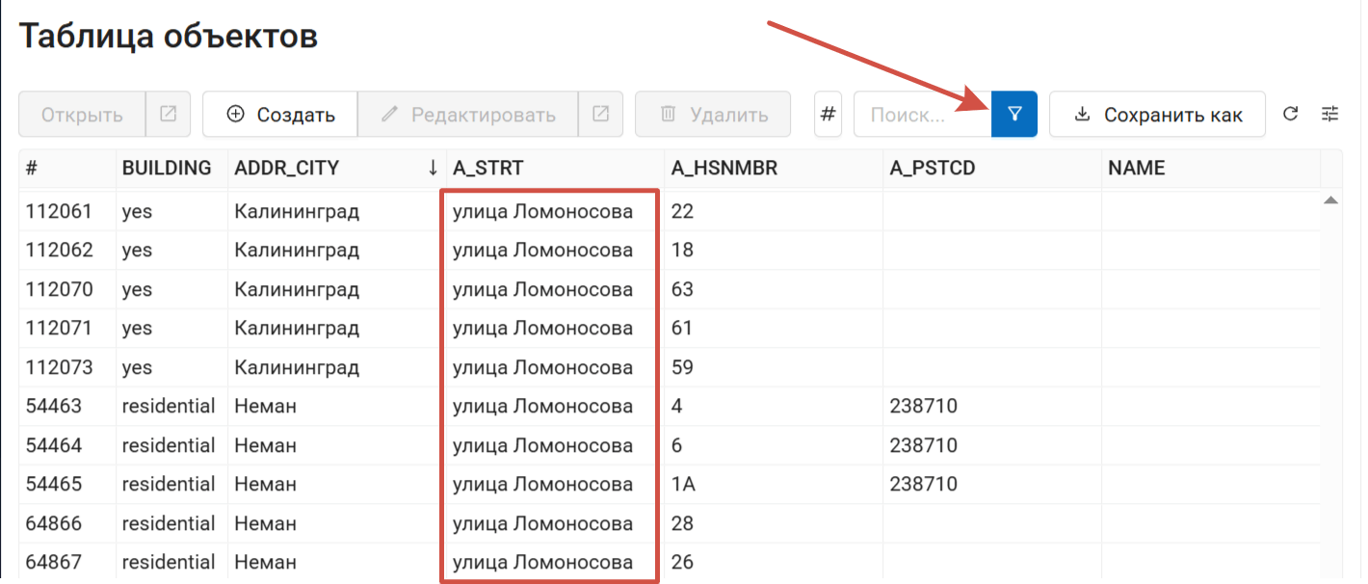Toggle the # ID search button
The height and width of the screenshot is (584, 1368).
(829, 115)
